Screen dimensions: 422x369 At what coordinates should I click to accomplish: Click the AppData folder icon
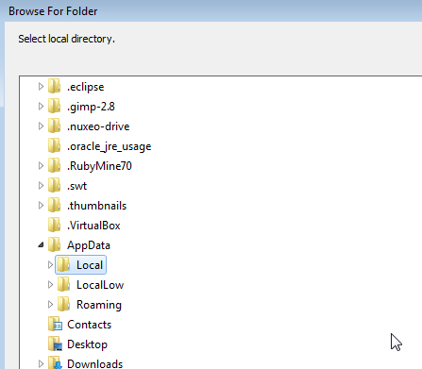click(54, 244)
